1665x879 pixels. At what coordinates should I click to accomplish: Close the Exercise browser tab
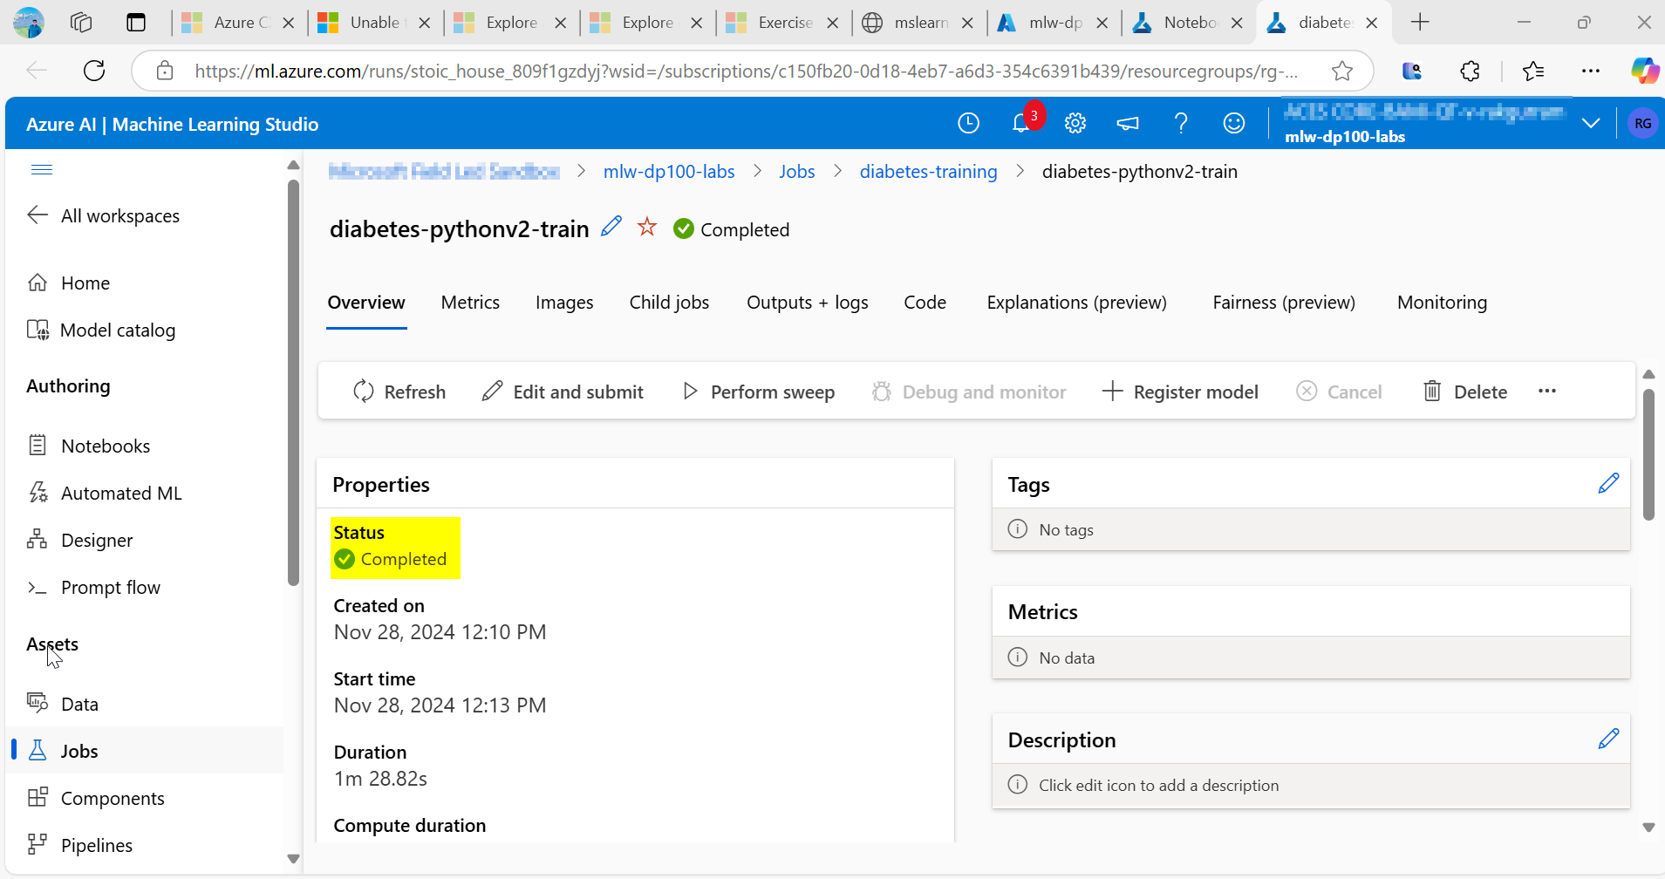tap(833, 23)
